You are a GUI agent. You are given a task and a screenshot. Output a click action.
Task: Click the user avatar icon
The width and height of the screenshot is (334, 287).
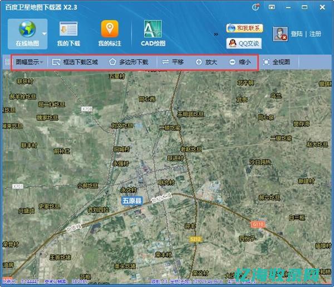[279, 34]
